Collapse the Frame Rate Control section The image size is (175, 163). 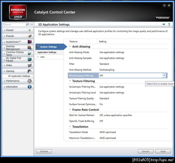70,110
